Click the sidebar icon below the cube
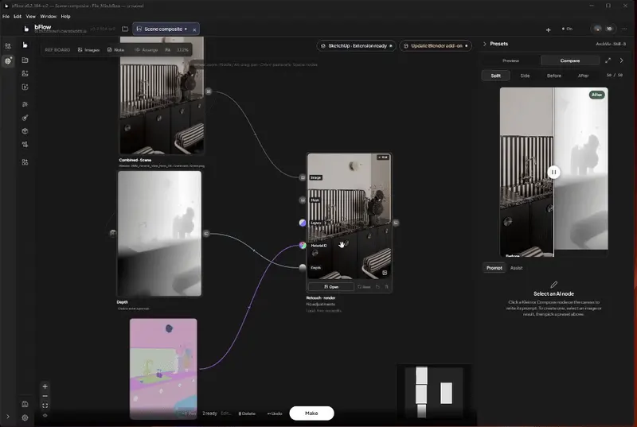 click(x=25, y=145)
